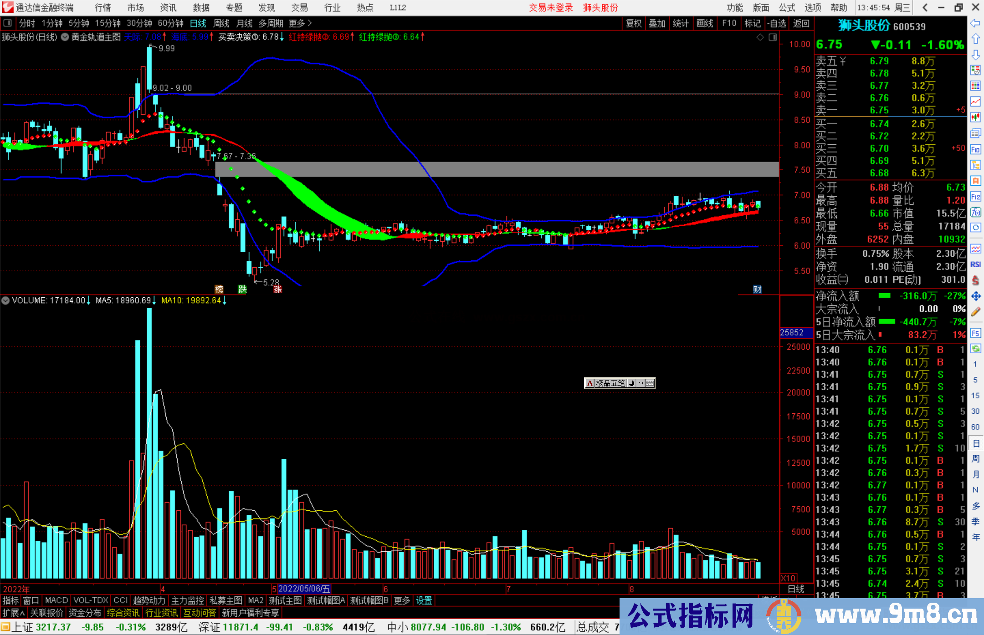Select the pencil drawing tool icon
984x635 pixels.
975,312
